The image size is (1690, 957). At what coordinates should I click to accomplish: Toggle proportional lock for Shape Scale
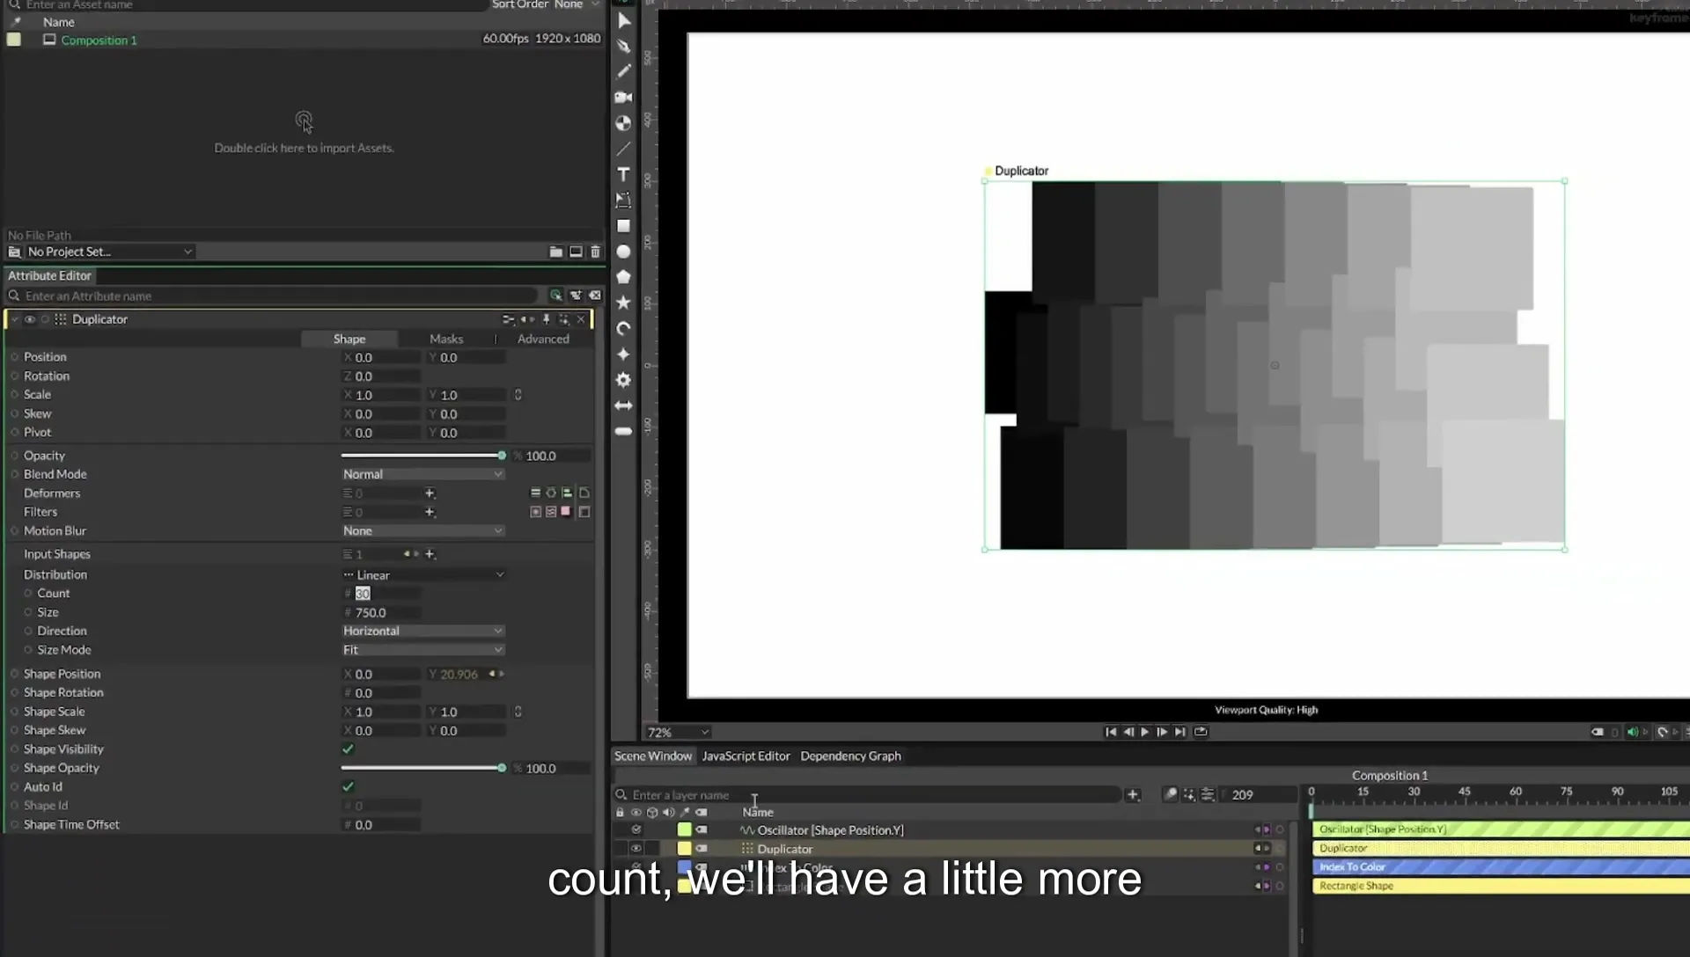tap(518, 712)
